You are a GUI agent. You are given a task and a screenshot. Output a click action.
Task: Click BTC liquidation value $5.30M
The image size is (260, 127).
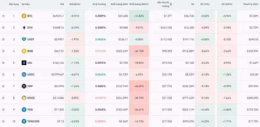(254, 16)
